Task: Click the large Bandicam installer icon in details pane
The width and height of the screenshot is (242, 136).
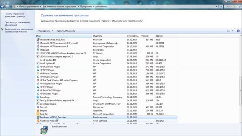Action: click(44, 130)
